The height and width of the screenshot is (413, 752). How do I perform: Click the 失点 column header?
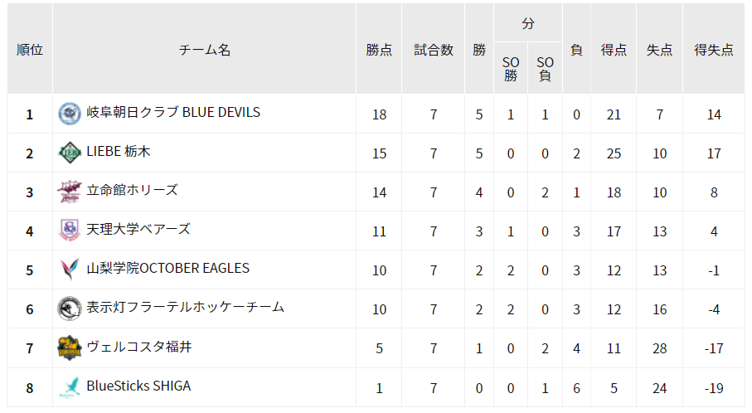[x=659, y=50]
